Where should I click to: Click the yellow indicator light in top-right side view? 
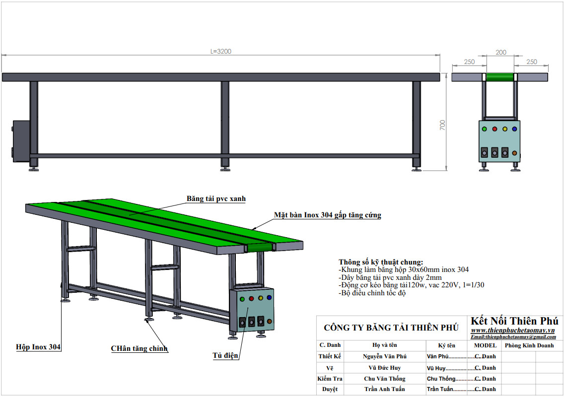coord(504,129)
